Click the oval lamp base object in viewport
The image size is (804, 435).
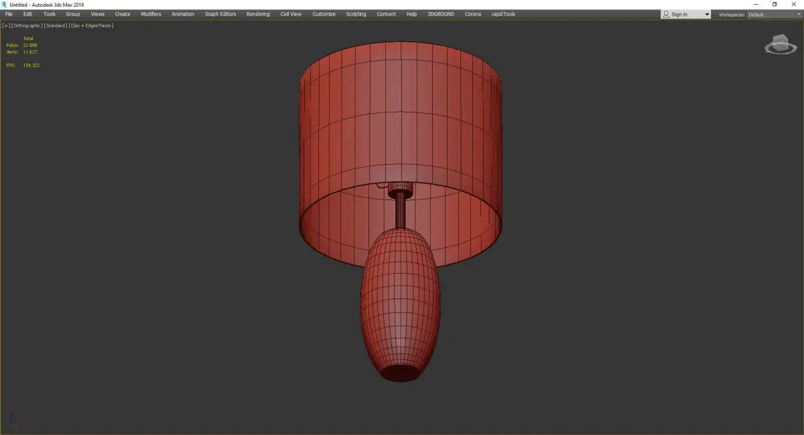click(400, 304)
